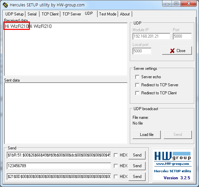199x187 pixels.
Task: Show the About tab
Action: tap(125, 14)
